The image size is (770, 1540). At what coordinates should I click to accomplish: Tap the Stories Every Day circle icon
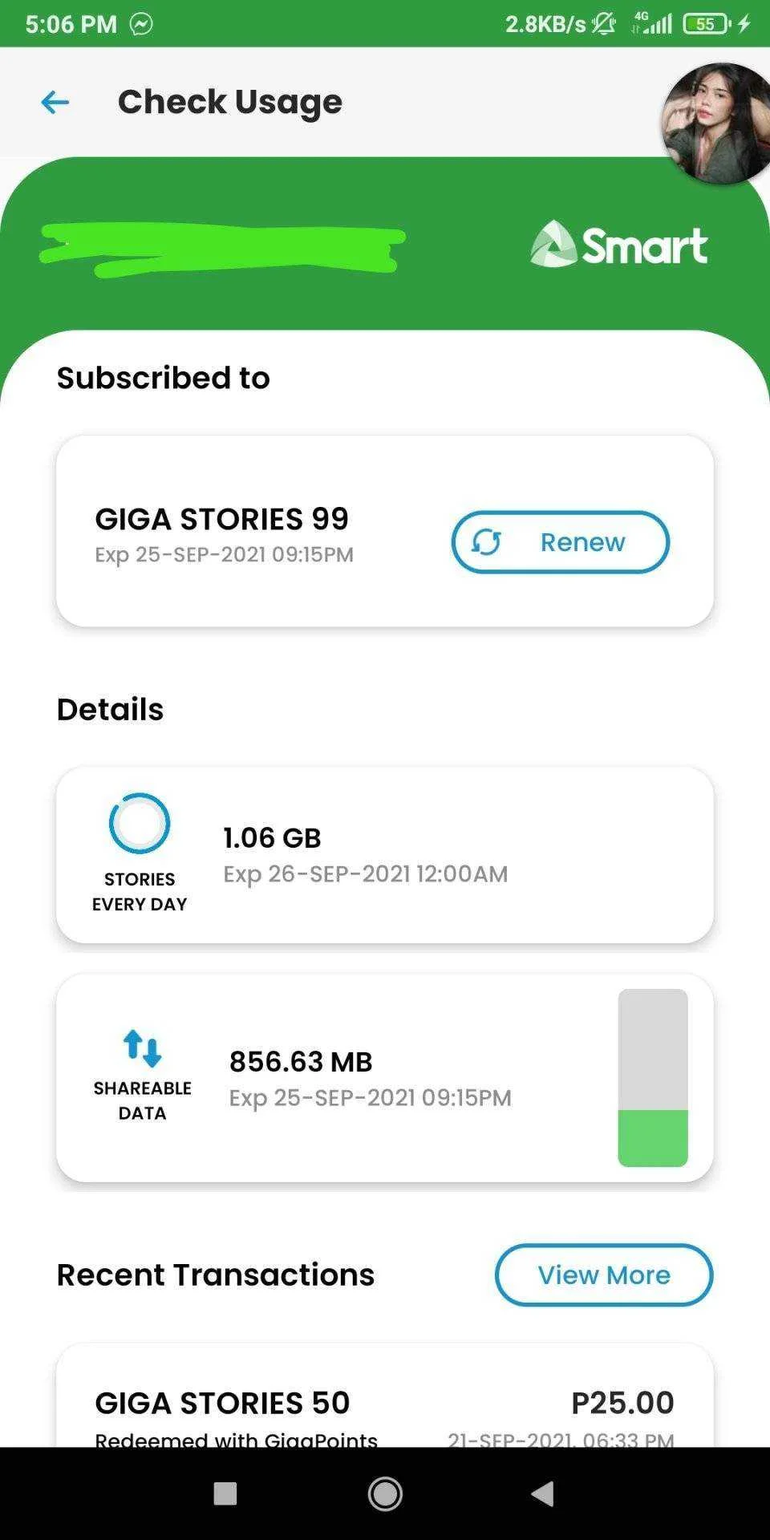[x=140, y=823]
